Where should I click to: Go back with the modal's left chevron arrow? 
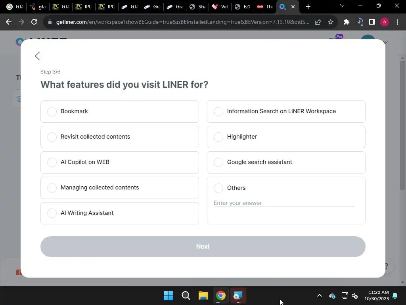click(37, 56)
